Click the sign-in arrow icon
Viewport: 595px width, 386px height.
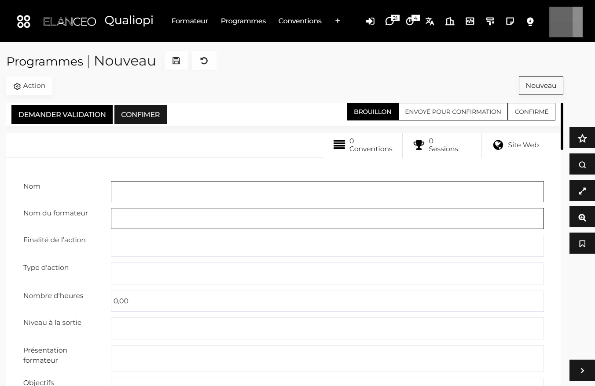[370, 21]
